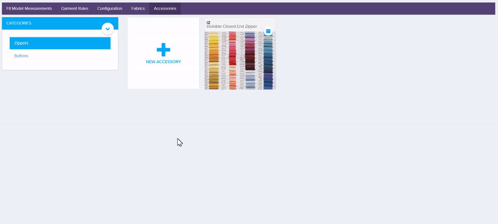Screen dimensions: 498x224
Task: Open the Invisible Closed End Zipper thumbnail
Action: tap(240, 60)
